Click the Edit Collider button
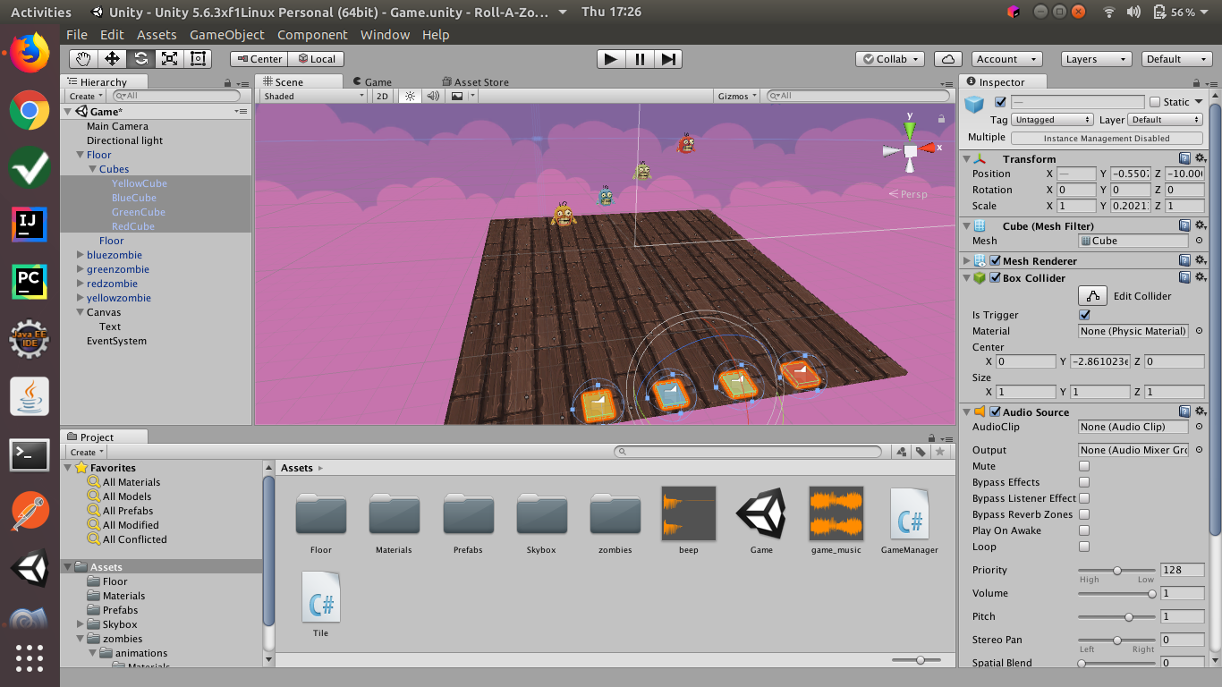The width and height of the screenshot is (1222, 687). coord(1092,295)
